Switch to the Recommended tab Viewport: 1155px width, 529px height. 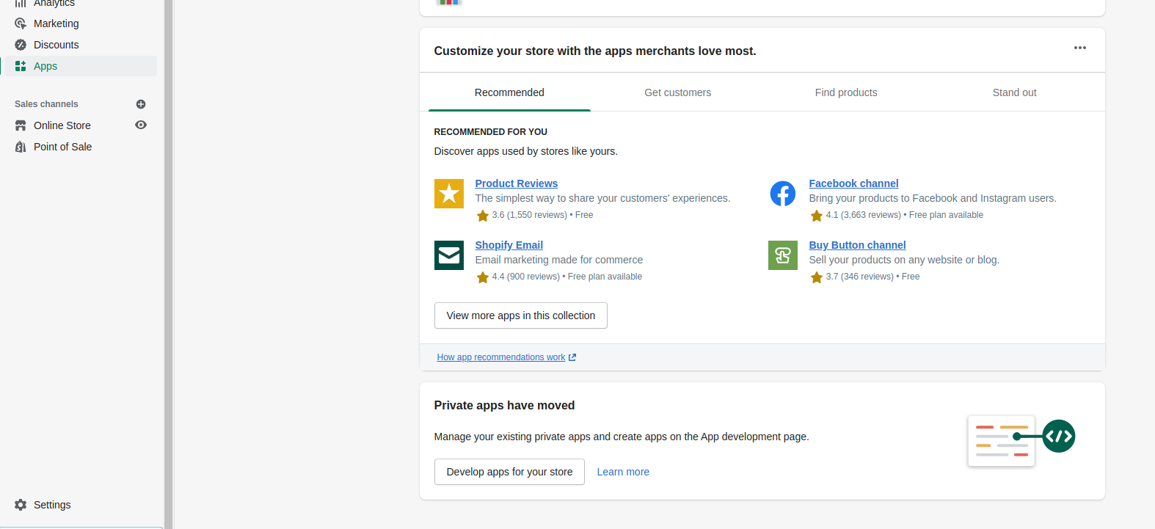coord(509,92)
